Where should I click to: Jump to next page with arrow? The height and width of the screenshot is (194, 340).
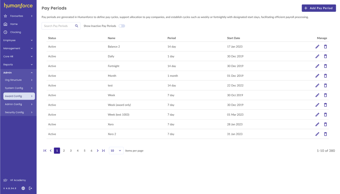(98, 151)
